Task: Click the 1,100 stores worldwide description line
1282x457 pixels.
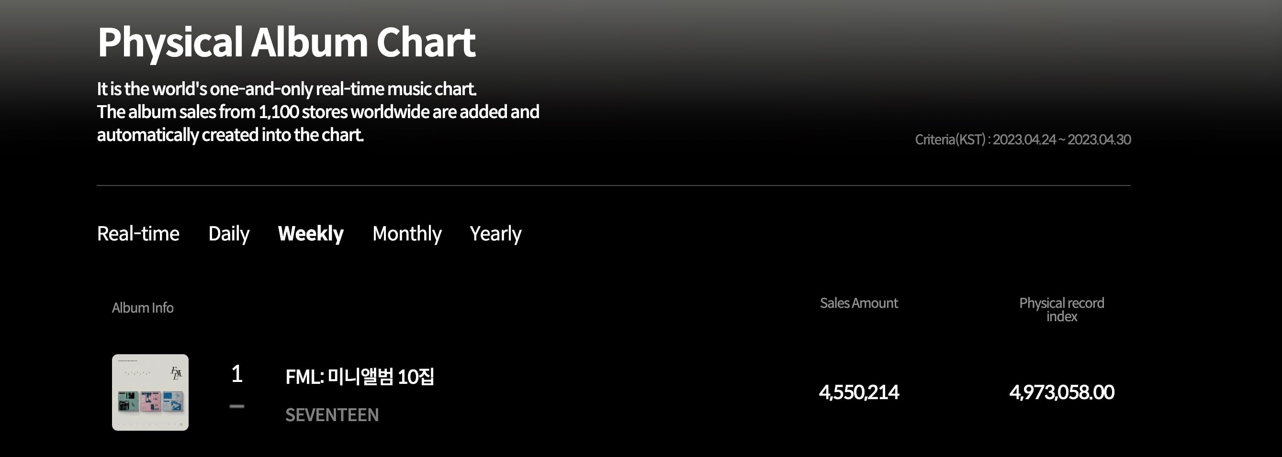Action: pyautogui.click(x=317, y=112)
